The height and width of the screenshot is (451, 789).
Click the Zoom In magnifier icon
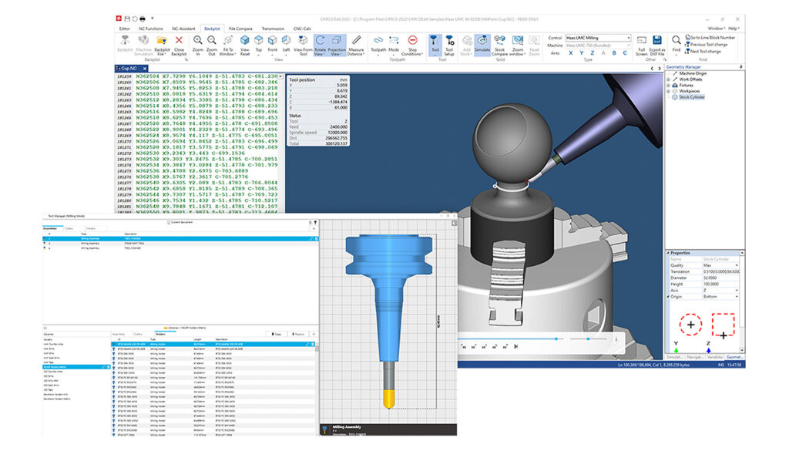pos(197,42)
